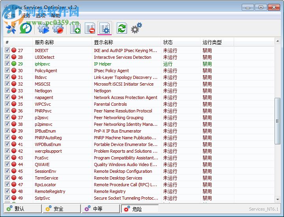The width and height of the screenshot is (284, 217).
Task: Select the lltdsvc service name
Action: [41, 77]
